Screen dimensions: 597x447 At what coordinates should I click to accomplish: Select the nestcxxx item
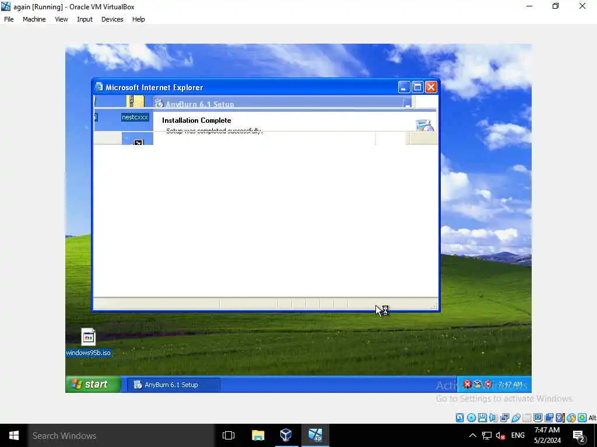tap(135, 117)
